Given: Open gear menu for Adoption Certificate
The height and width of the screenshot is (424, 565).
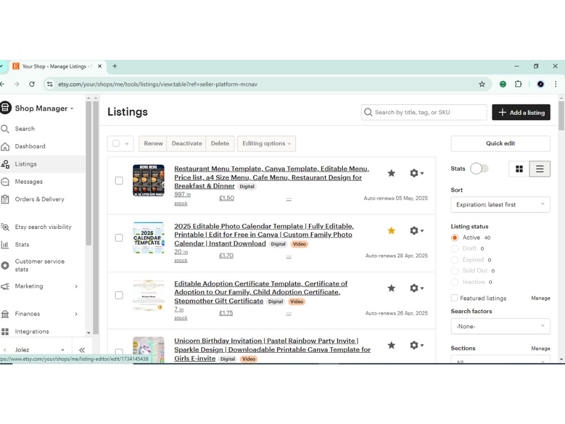Looking at the screenshot, I should tap(416, 288).
